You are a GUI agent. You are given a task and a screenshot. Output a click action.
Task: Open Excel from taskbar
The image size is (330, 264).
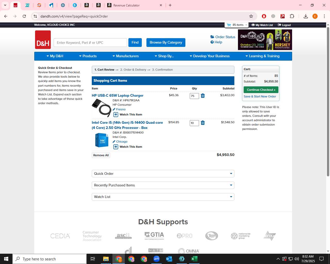pyautogui.click(x=194, y=259)
